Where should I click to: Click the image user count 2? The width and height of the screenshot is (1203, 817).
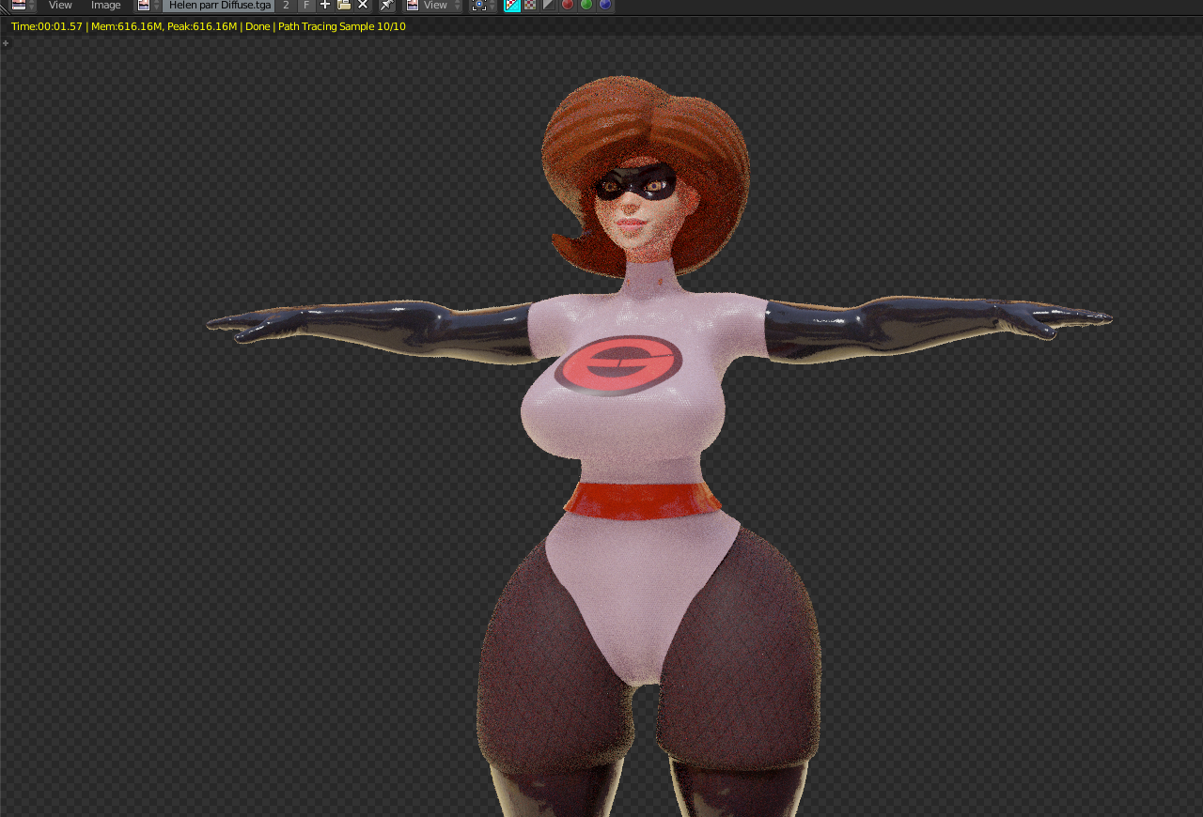286,6
